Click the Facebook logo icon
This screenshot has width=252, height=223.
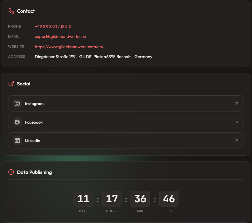pos(17,122)
